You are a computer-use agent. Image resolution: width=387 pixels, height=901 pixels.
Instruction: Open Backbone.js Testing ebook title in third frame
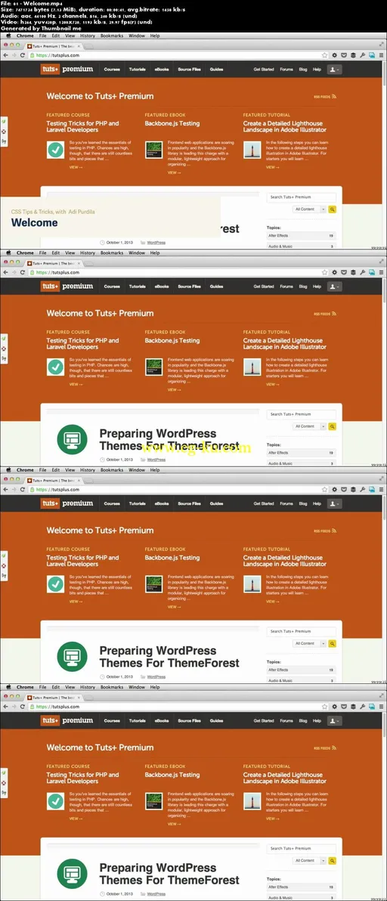(x=172, y=557)
